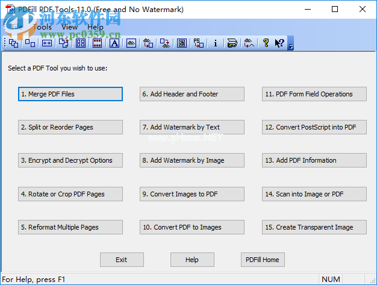The width and height of the screenshot is (377, 285).
Task: Open the Help menu
Action: [95, 27]
